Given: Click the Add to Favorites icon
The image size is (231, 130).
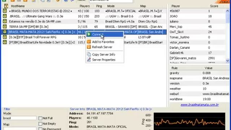Looking at the screenshot, I should pyautogui.click(x=89, y=42).
